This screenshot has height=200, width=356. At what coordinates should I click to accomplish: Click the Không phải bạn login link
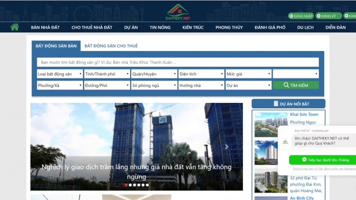coord(325,169)
